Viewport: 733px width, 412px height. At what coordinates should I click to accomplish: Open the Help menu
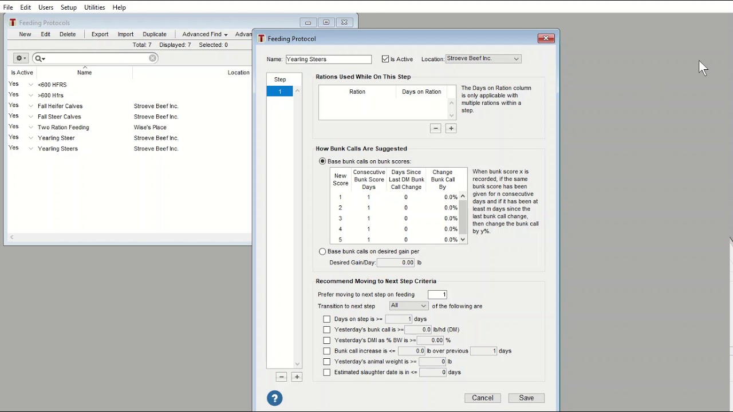[x=119, y=7]
